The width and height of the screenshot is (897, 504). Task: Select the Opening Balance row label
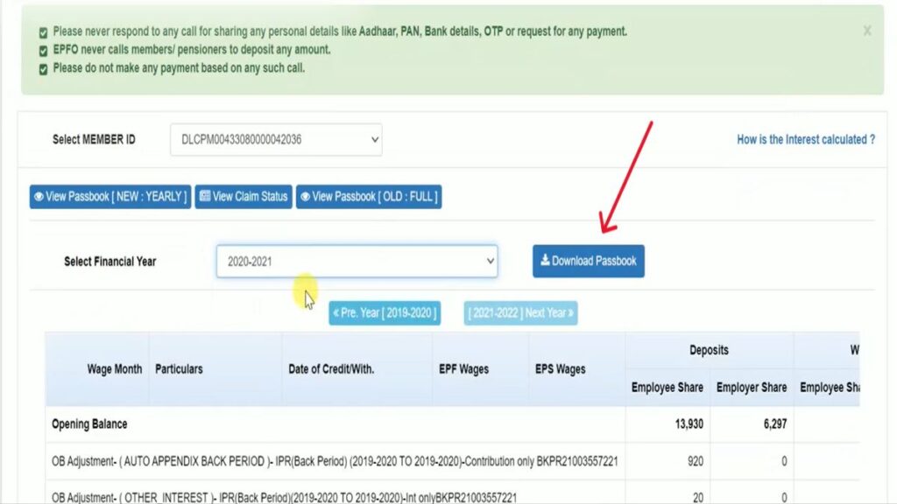coord(89,424)
